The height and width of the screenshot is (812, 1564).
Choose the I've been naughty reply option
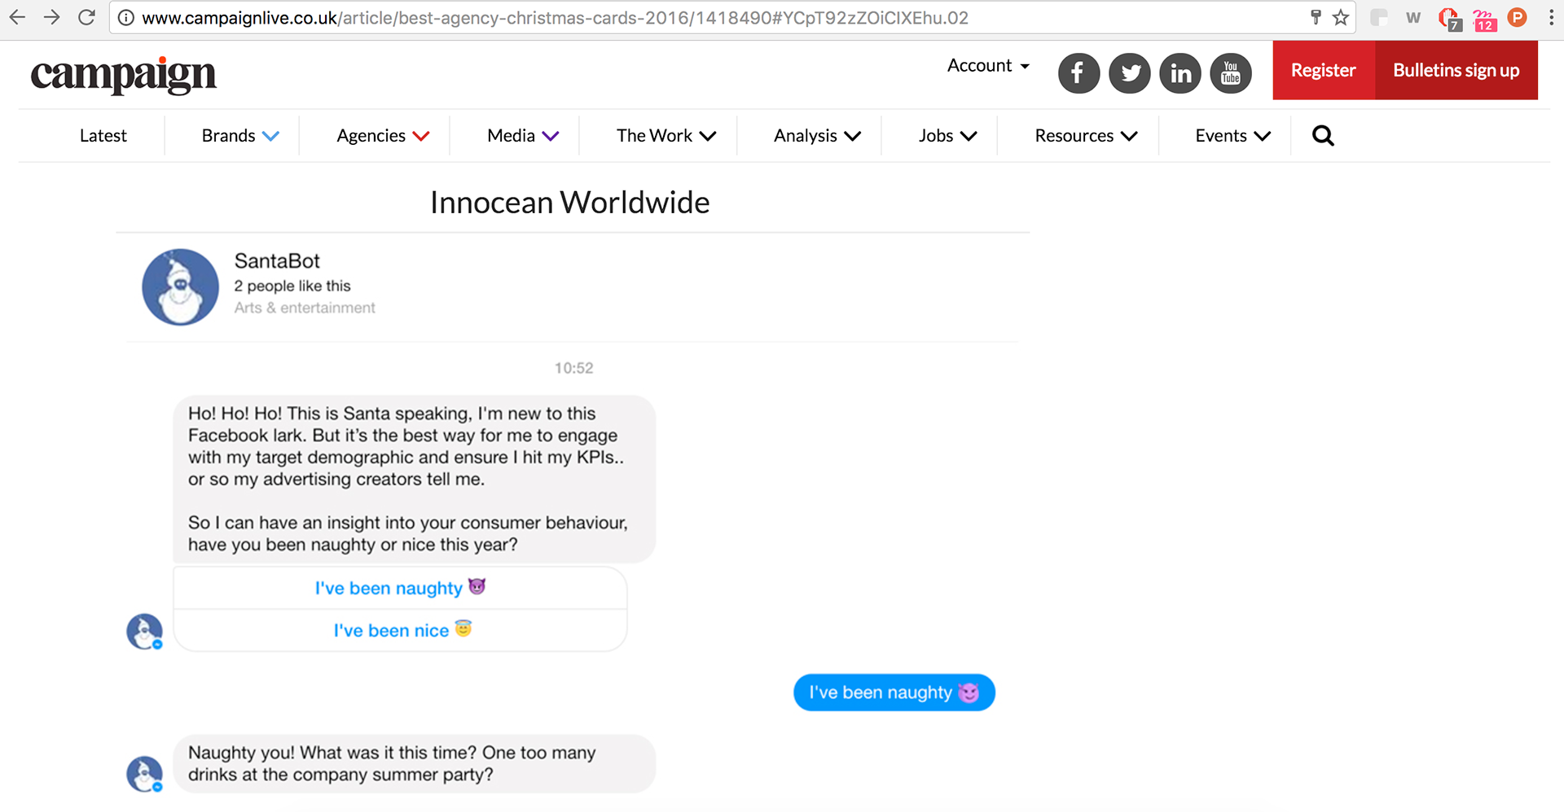tap(400, 588)
